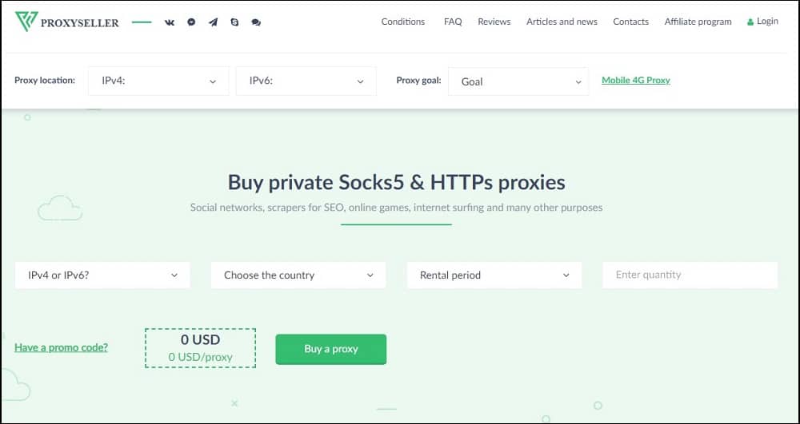Open the VK social icon
800x424 pixels.
[170, 22]
